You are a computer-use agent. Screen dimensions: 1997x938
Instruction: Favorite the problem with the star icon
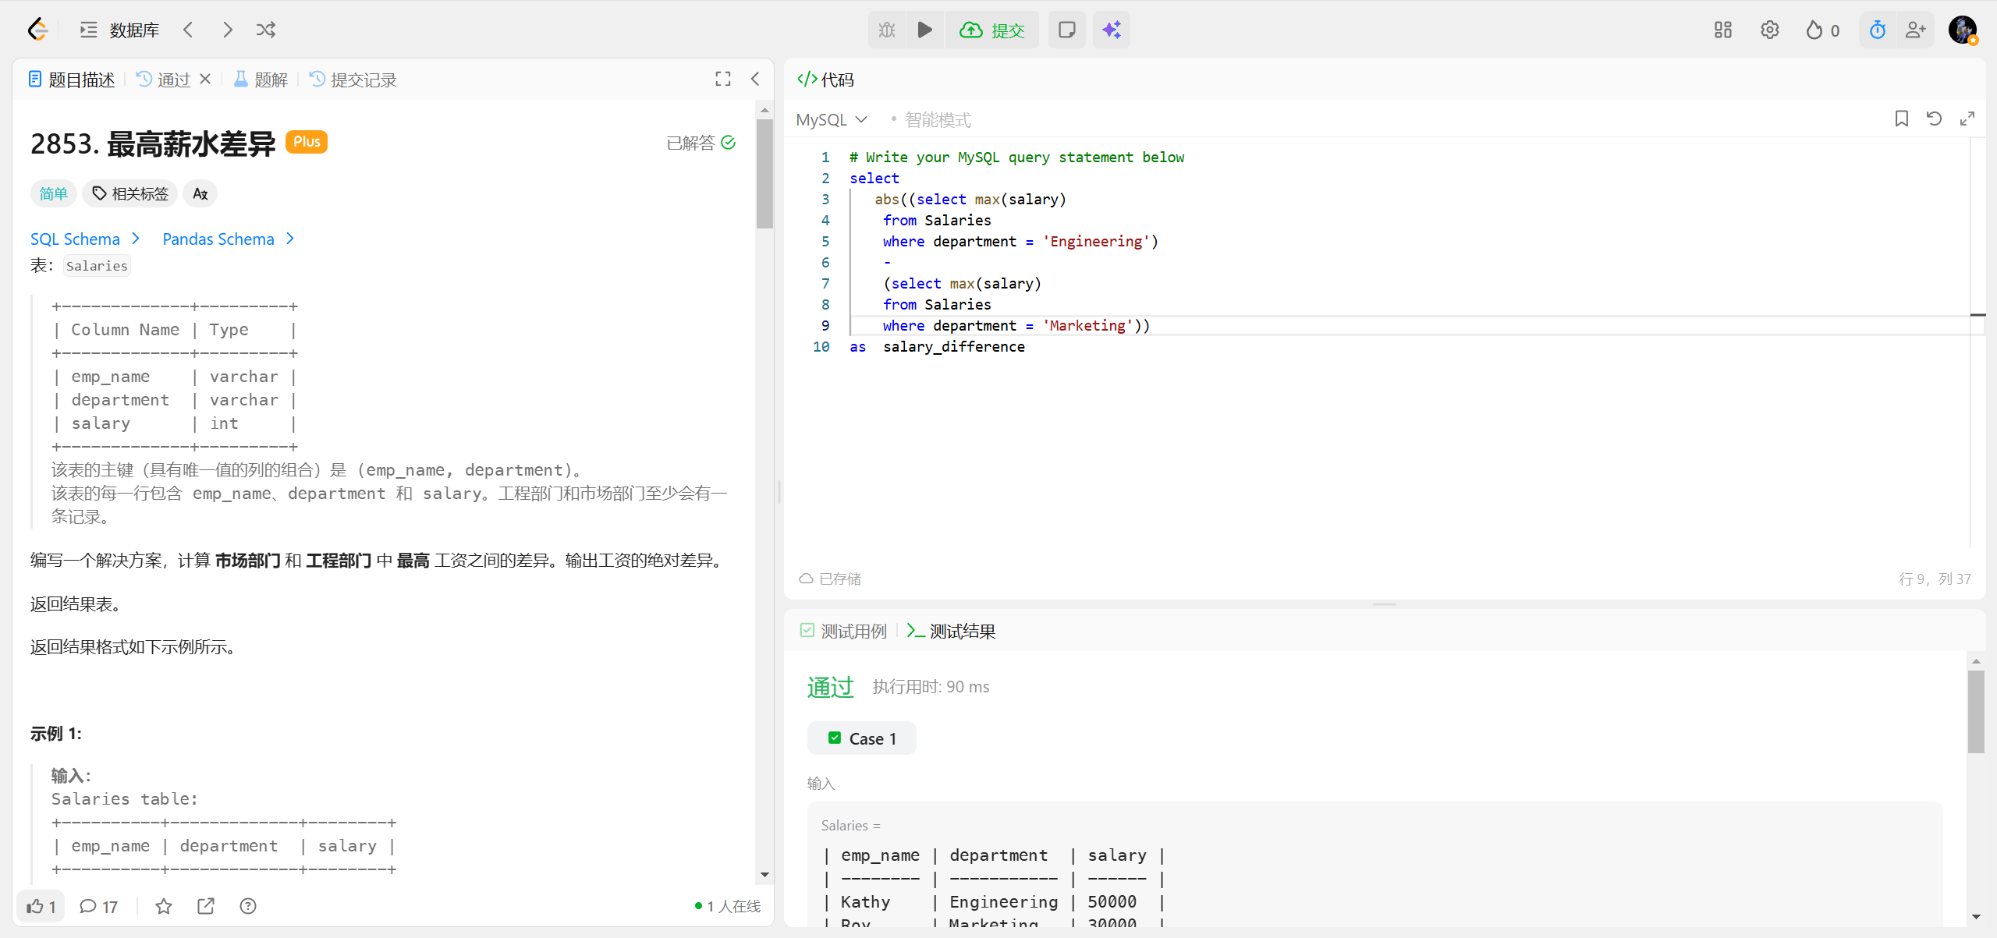coord(163,906)
